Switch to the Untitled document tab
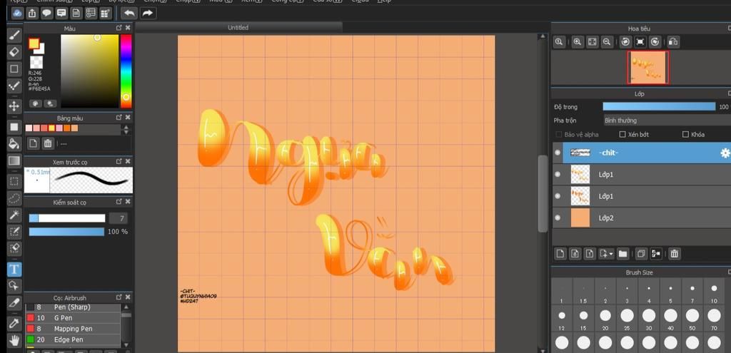The height and width of the screenshot is (353, 731). [238, 28]
